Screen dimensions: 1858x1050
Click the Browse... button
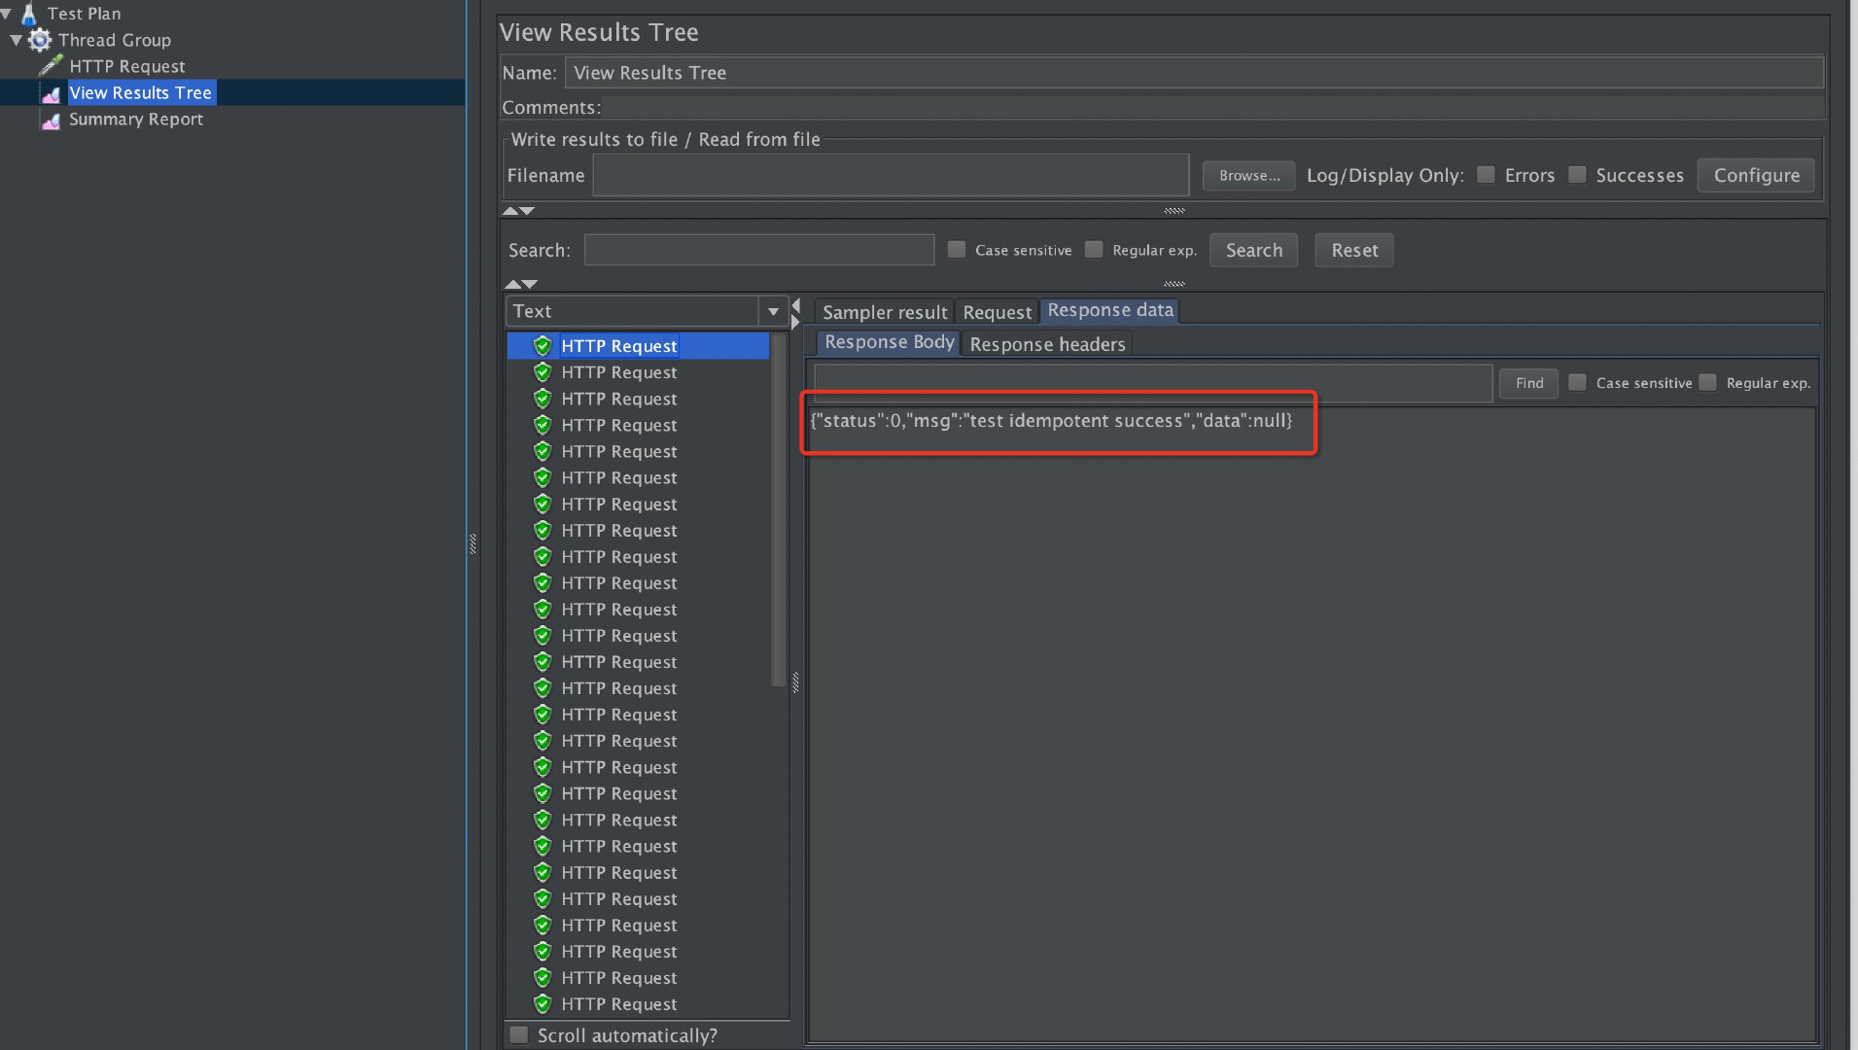[x=1249, y=176]
